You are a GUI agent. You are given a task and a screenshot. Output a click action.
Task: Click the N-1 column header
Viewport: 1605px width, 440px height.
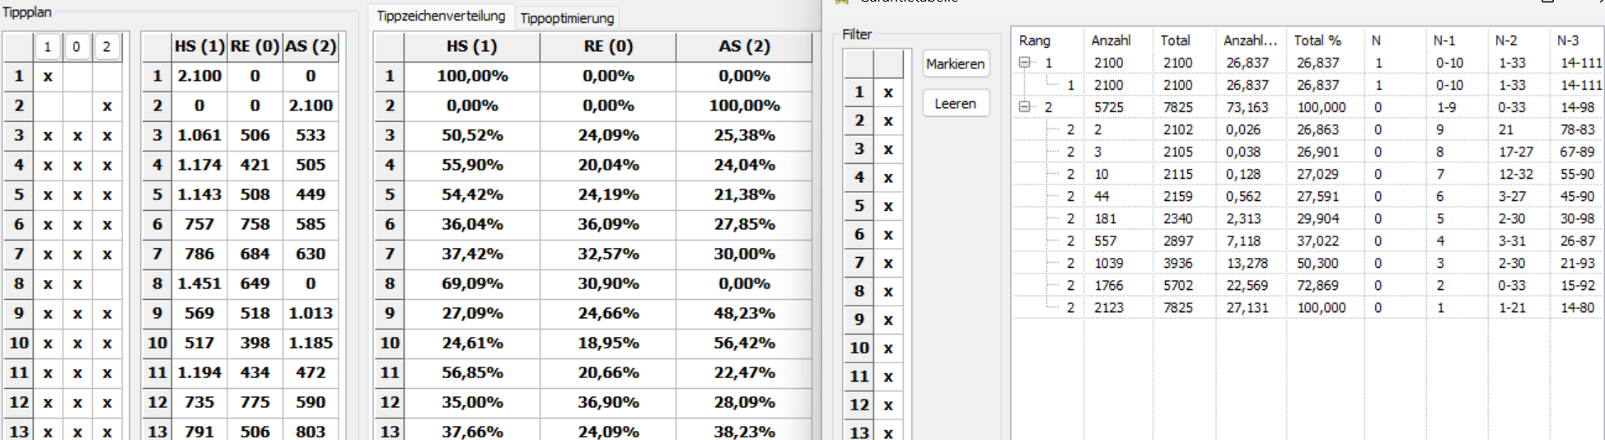[1444, 40]
